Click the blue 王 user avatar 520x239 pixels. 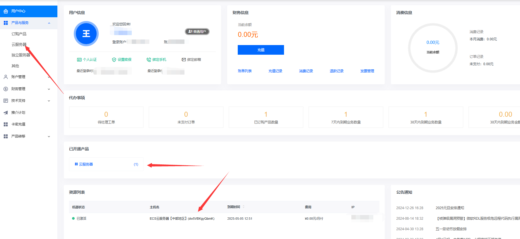86,34
